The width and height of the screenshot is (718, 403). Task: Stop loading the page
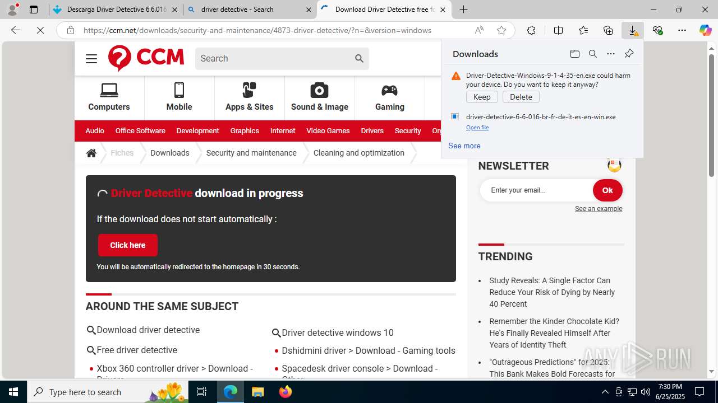(x=40, y=30)
